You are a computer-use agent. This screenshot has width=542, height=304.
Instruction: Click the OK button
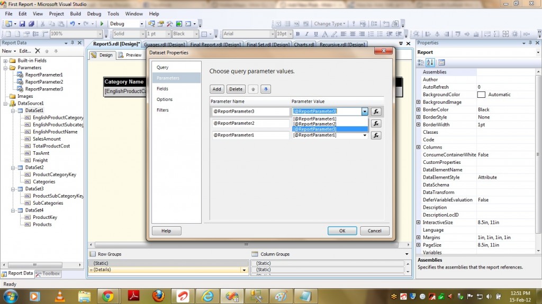tap(342, 231)
